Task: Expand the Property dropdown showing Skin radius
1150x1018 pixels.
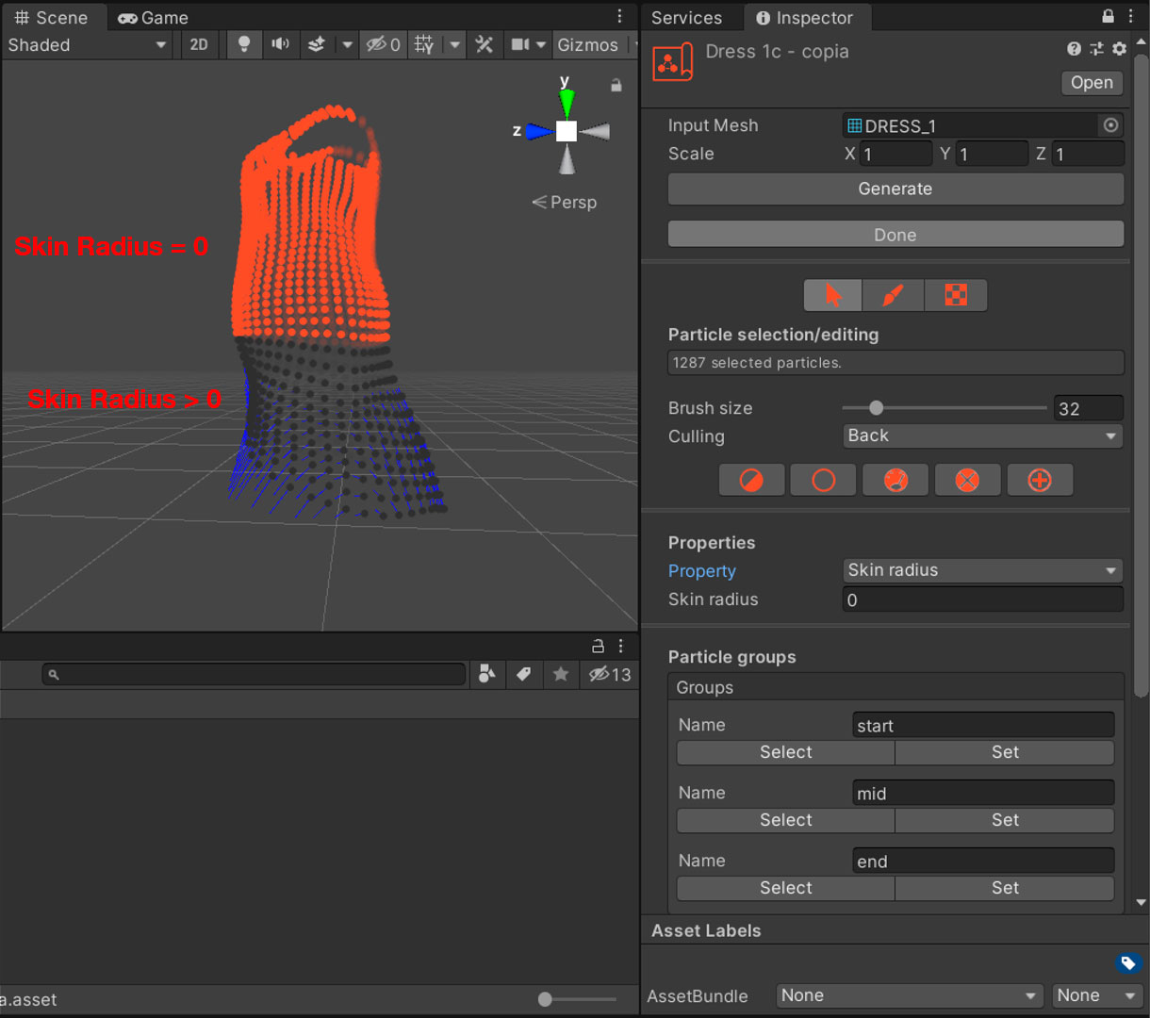Action: 981,570
